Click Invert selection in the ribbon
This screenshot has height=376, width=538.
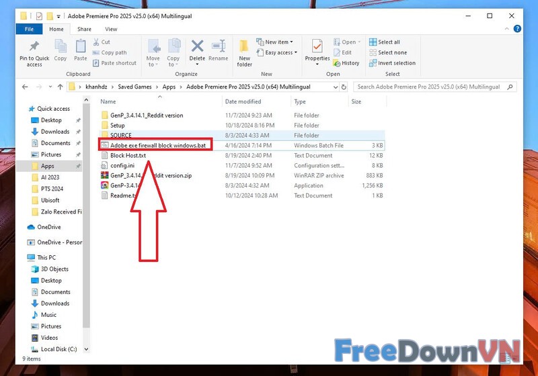click(x=392, y=63)
